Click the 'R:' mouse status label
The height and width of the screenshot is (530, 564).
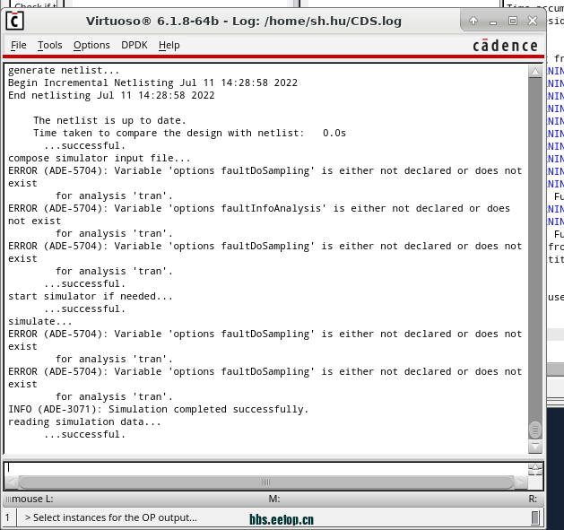[x=533, y=499]
